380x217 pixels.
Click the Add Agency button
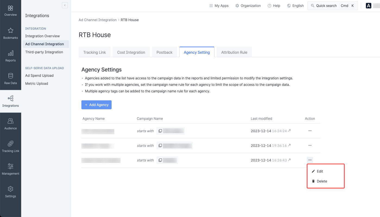[96, 105]
